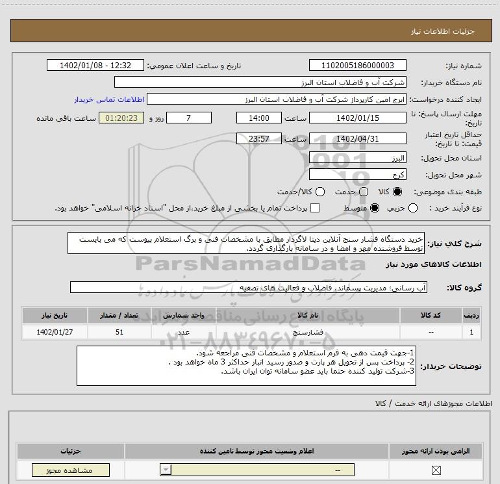
Task: Click the شرح کلی نیاز description box
Action: click(x=246, y=244)
